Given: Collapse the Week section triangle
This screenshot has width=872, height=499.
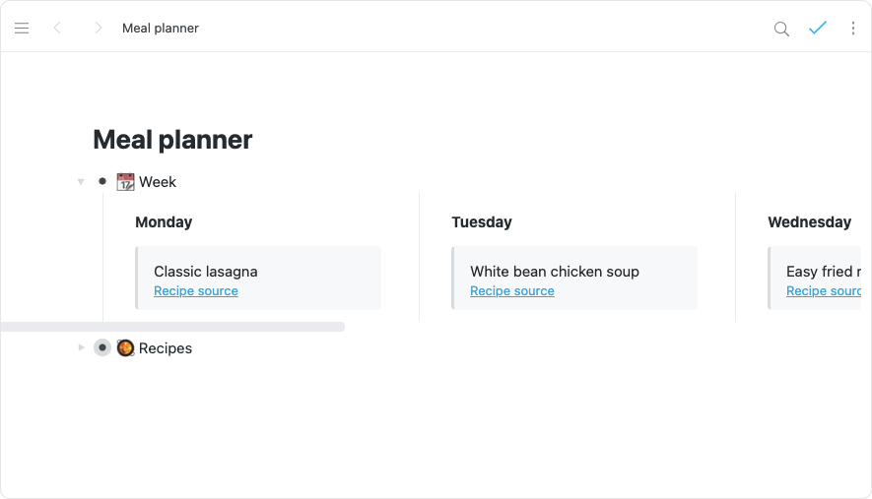Looking at the screenshot, I should click(x=81, y=182).
